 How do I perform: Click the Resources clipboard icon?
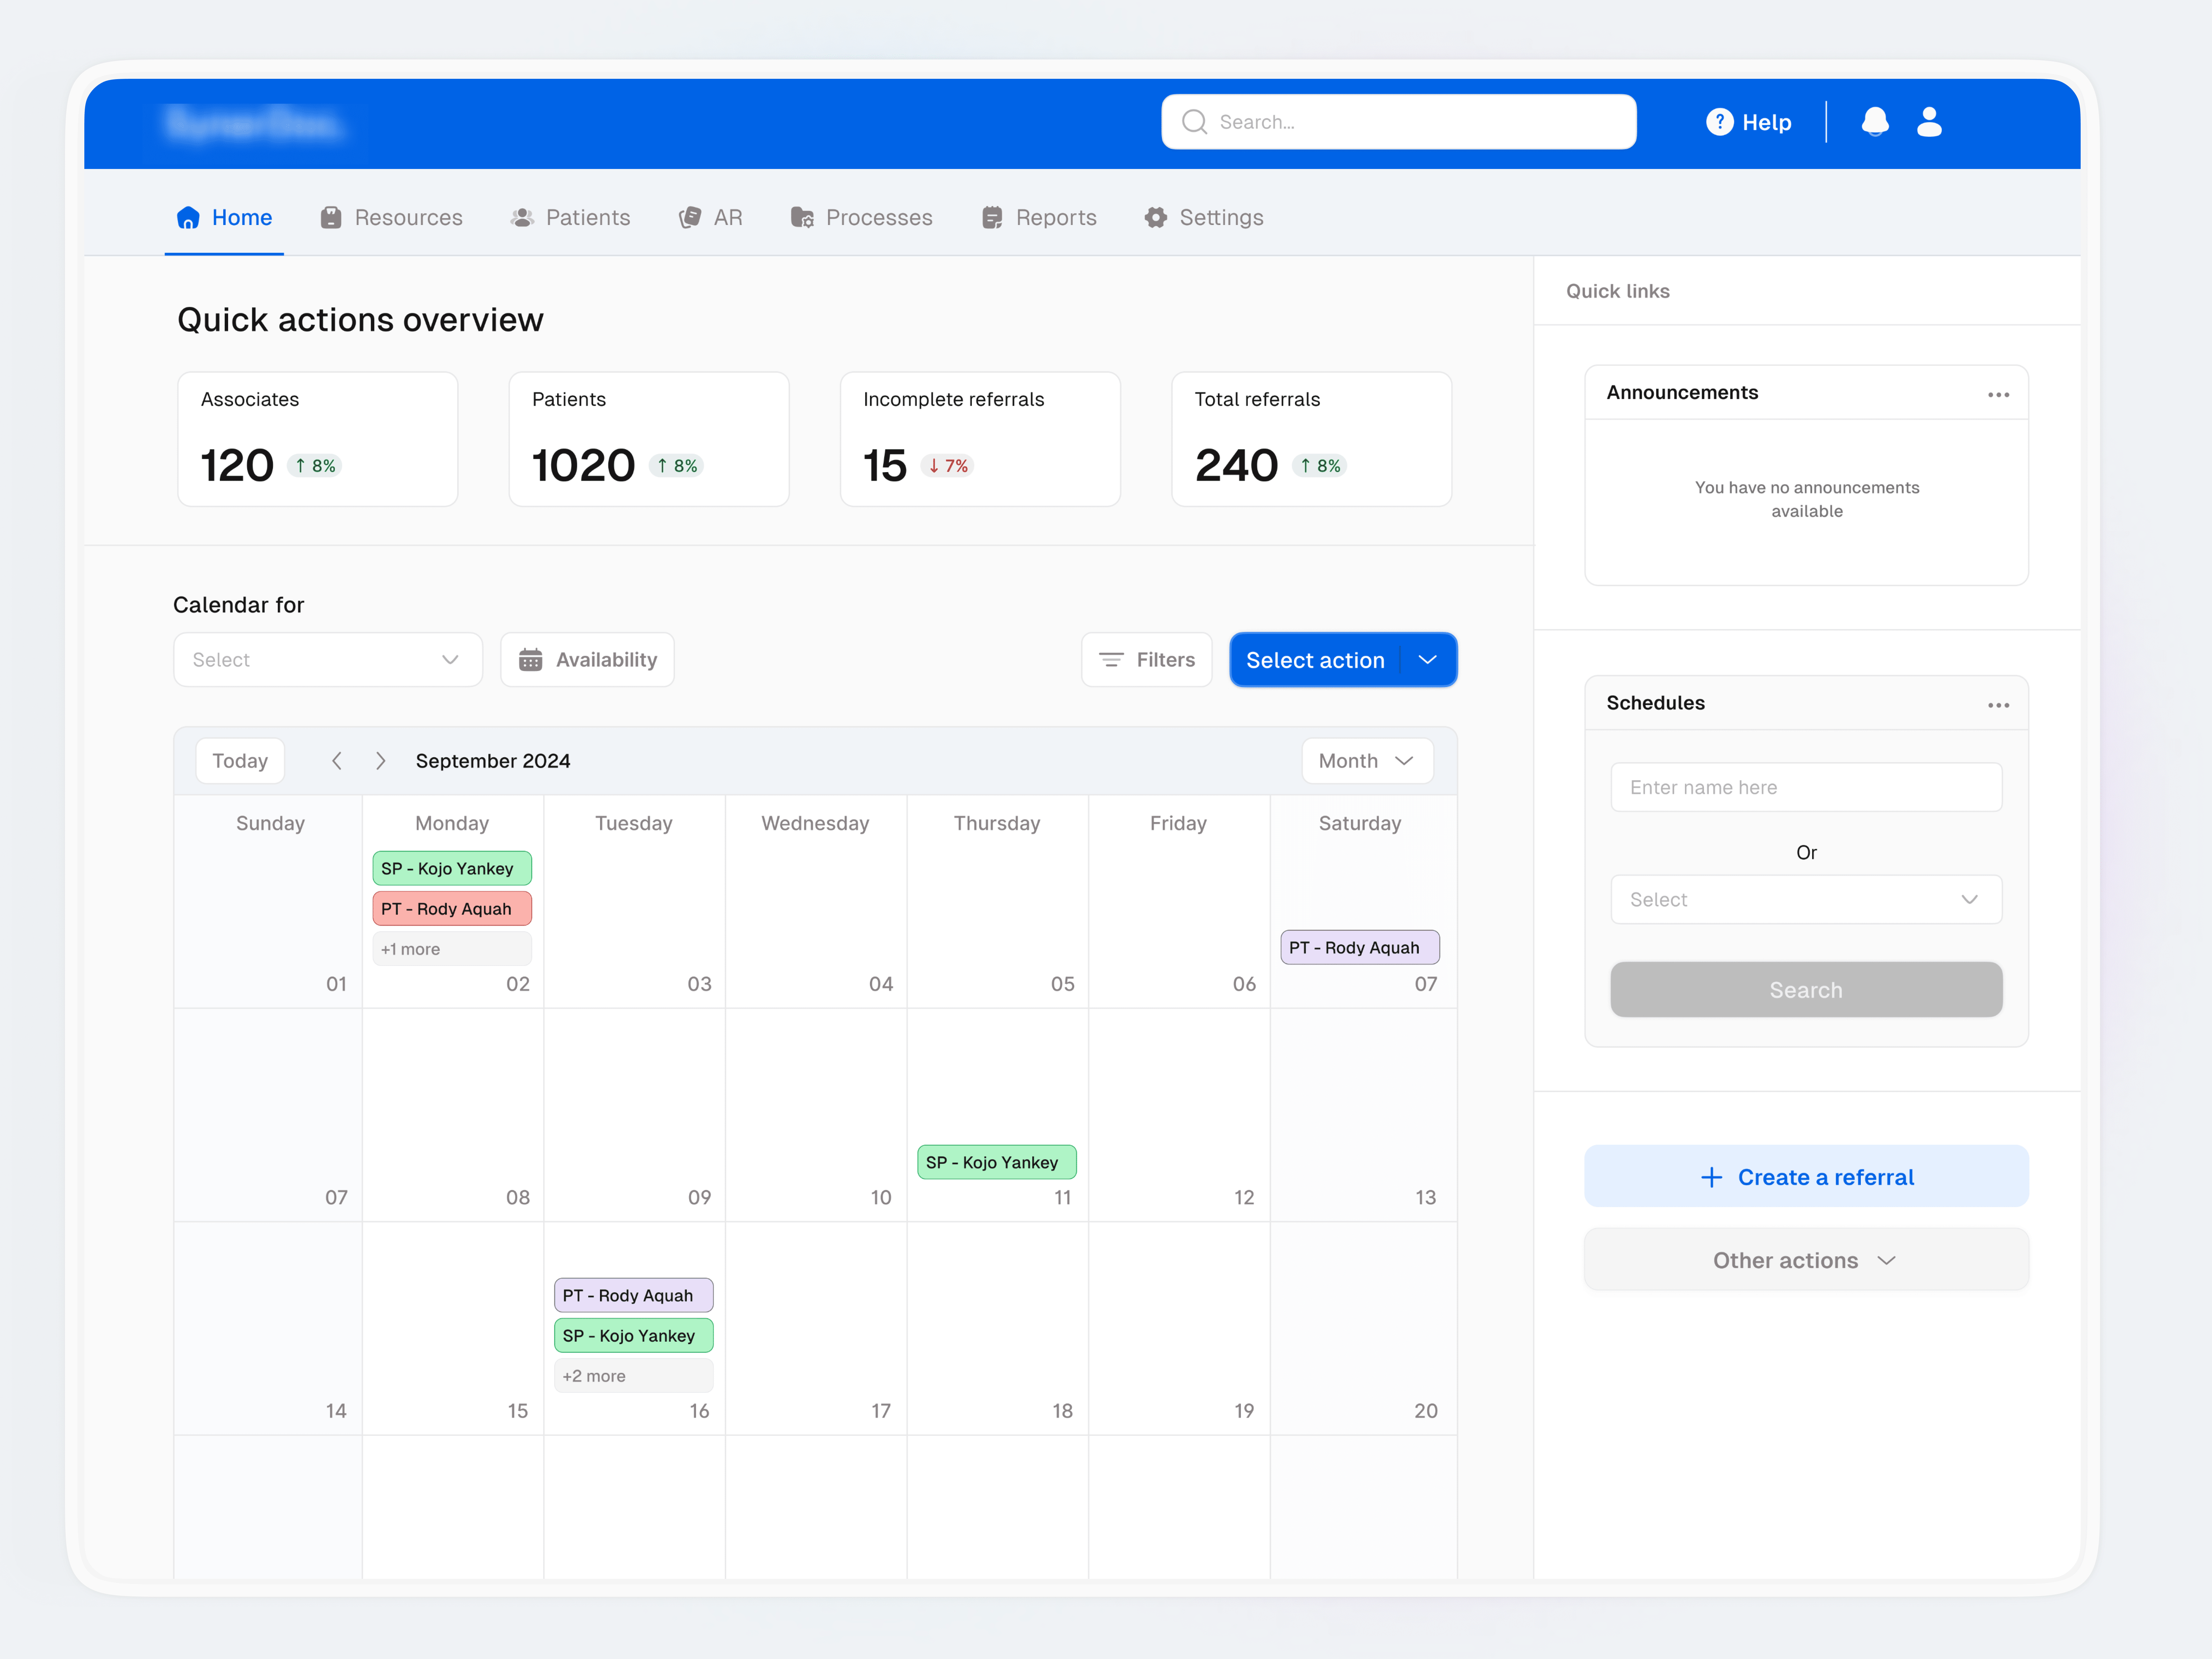click(331, 218)
